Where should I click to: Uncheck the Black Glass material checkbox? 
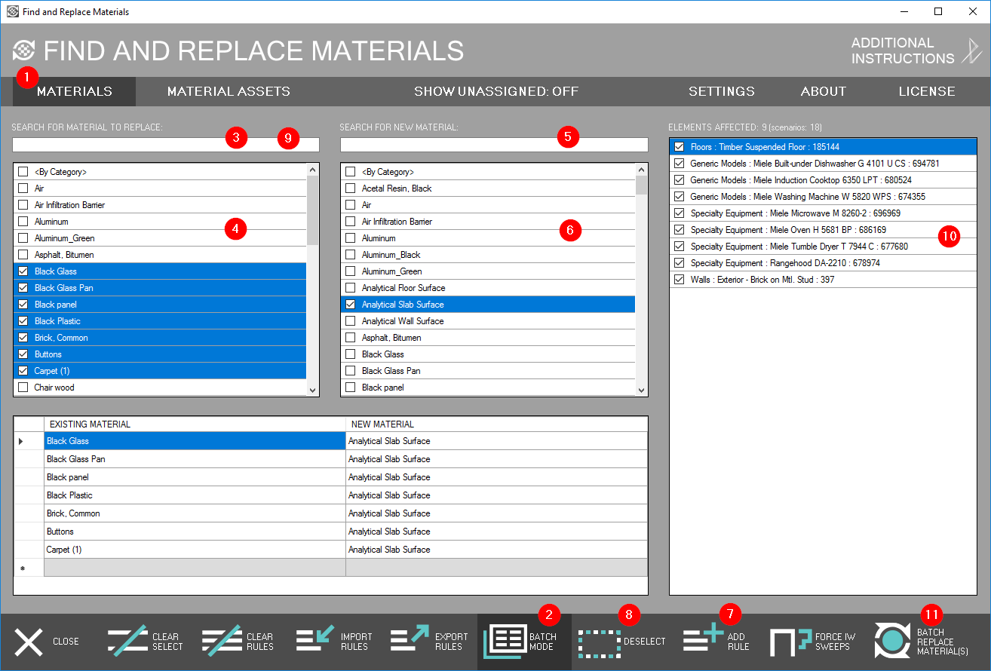(23, 271)
